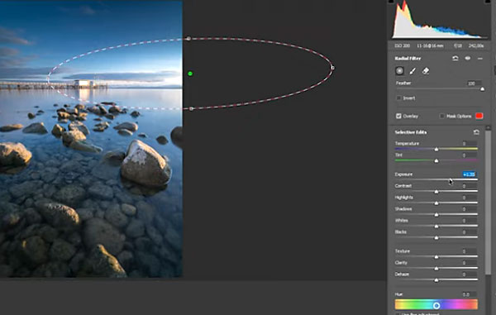Viewport: 496px width, 315px height.
Task: Click the Feather slider handle
Action: point(482,89)
